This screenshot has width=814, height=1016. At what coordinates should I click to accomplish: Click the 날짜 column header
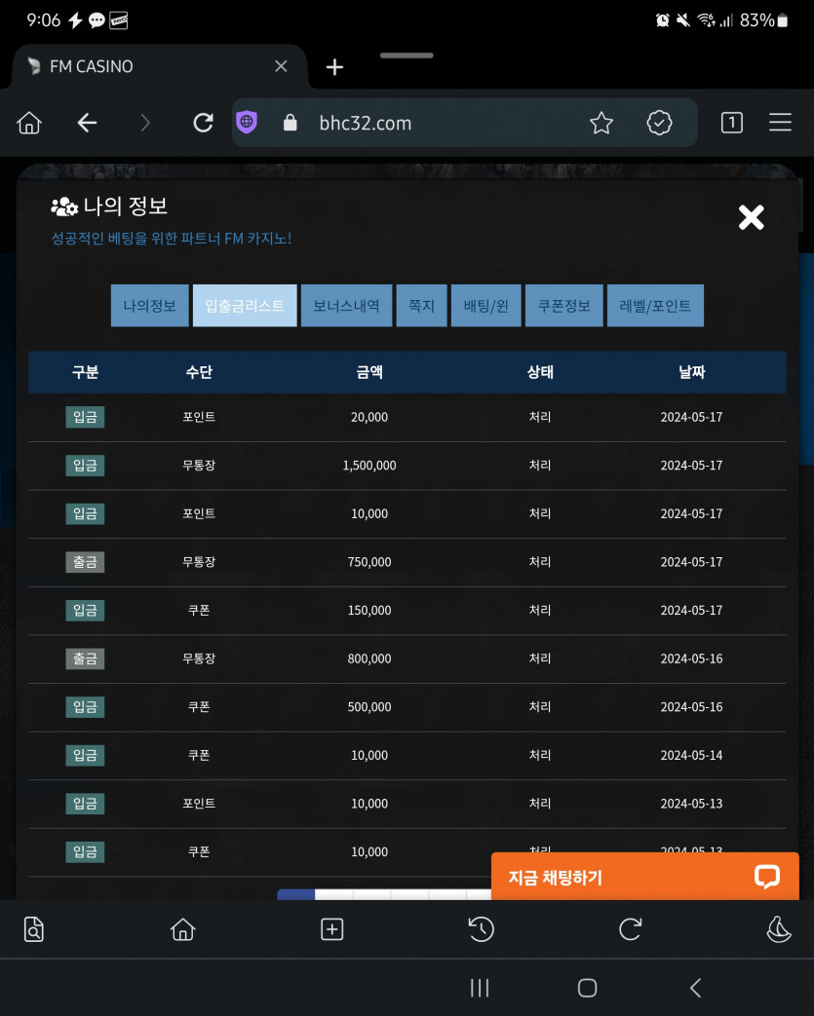point(691,372)
